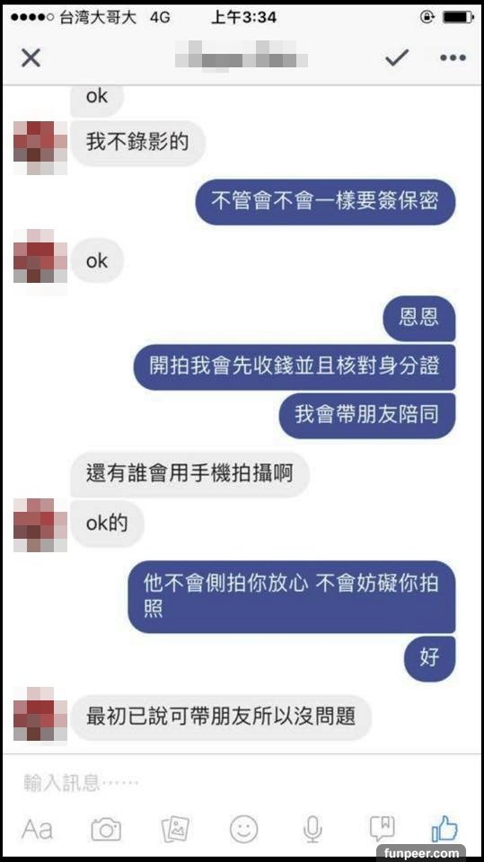The height and width of the screenshot is (862, 484).
Task: Tap the Aa text keyboard icon
Action: [x=37, y=829]
